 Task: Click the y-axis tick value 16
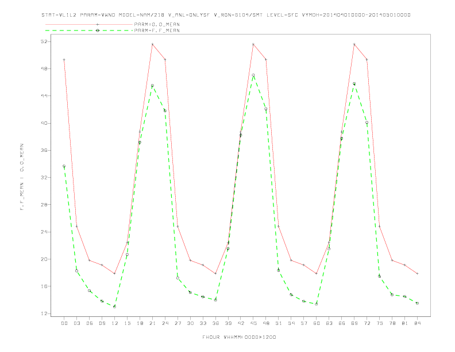pyautogui.click(x=44, y=286)
